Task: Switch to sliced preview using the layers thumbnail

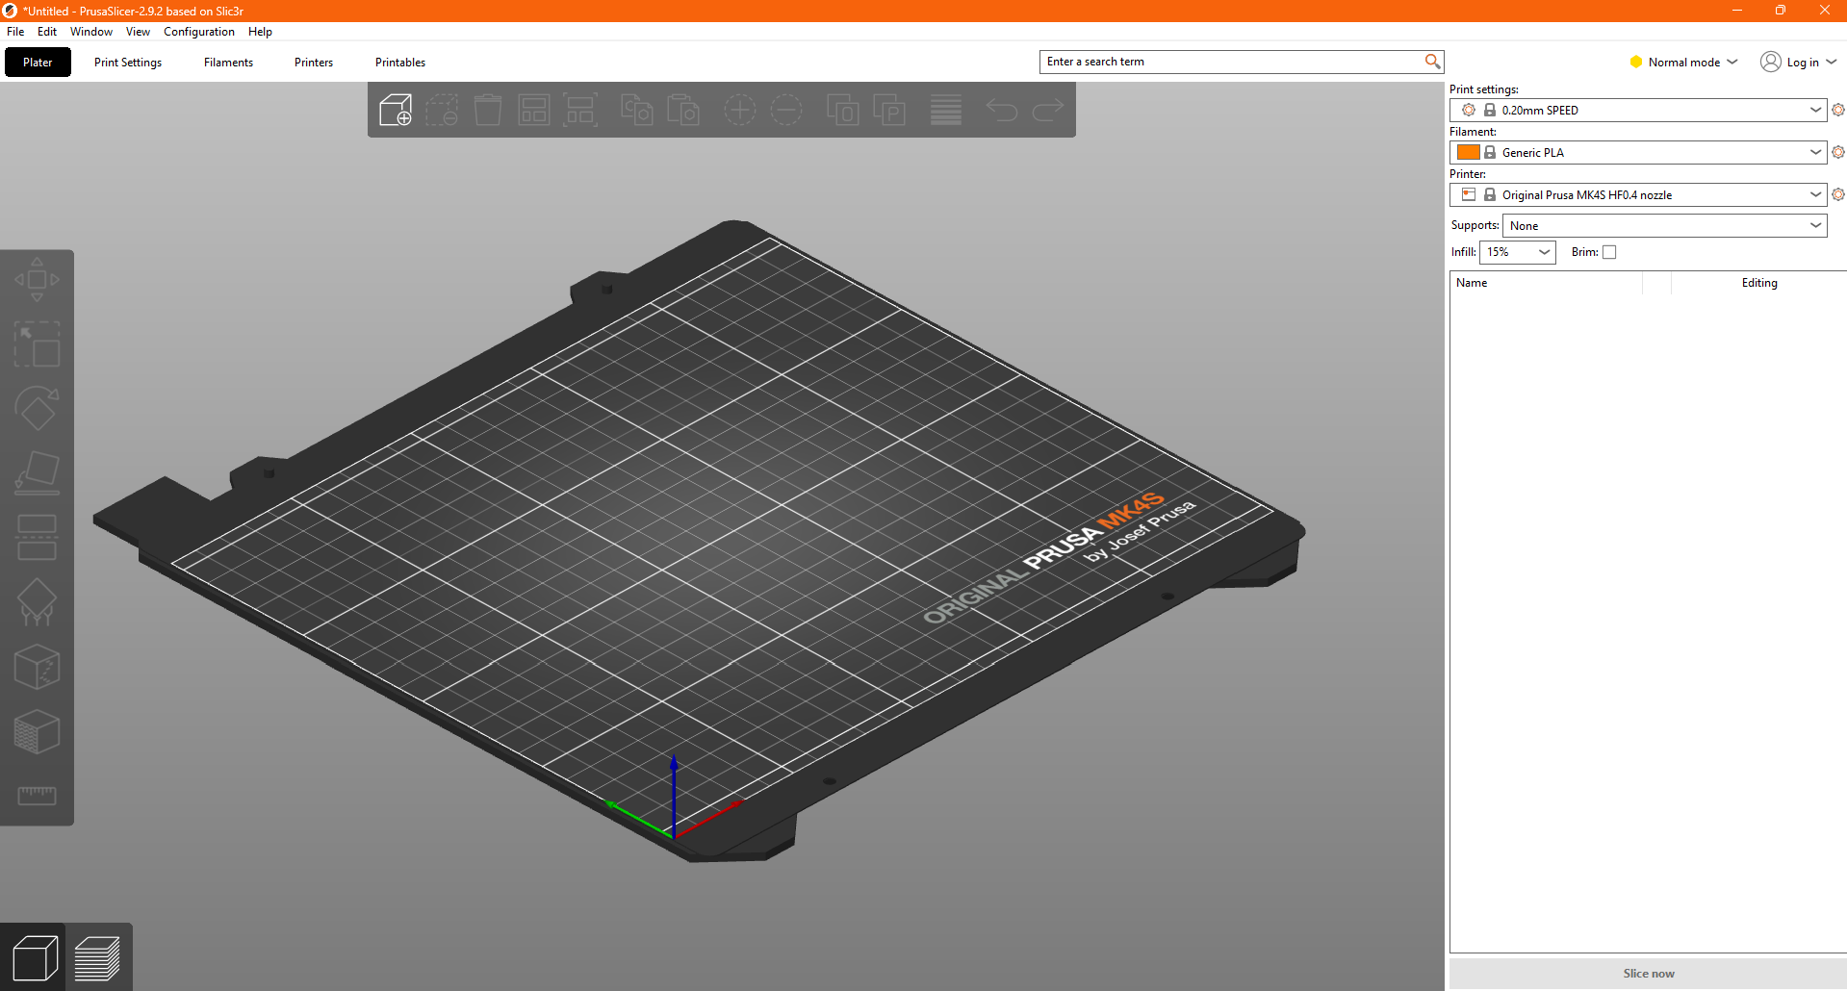Action: [97, 956]
